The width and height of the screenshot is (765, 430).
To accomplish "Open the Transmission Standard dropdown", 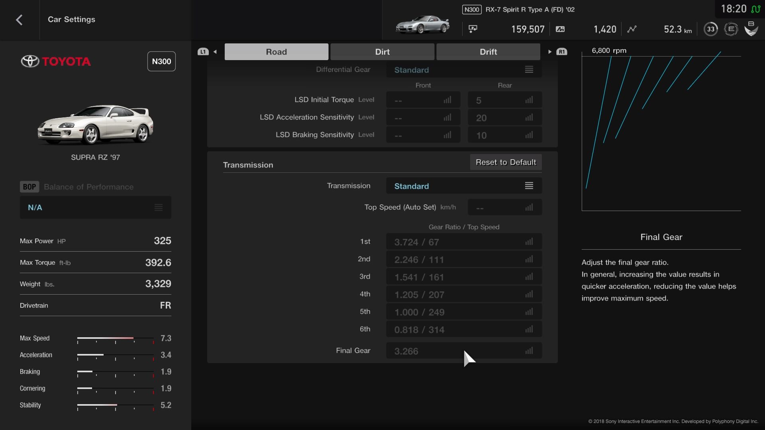I will [464, 186].
